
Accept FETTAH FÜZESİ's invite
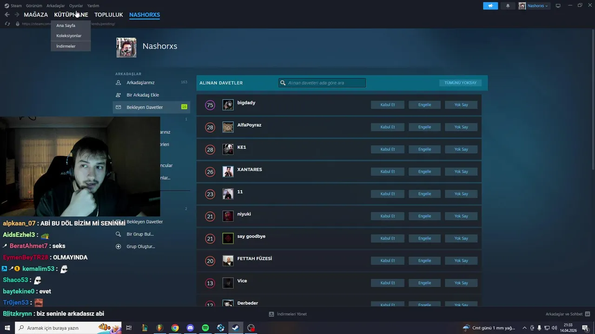click(x=388, y=261)
